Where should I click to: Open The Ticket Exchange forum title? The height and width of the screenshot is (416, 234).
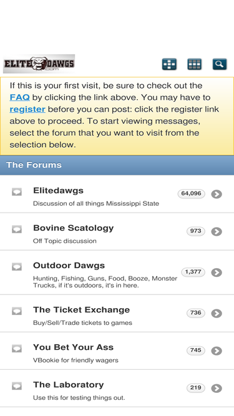pyautogui.click(x=82, y=310)
